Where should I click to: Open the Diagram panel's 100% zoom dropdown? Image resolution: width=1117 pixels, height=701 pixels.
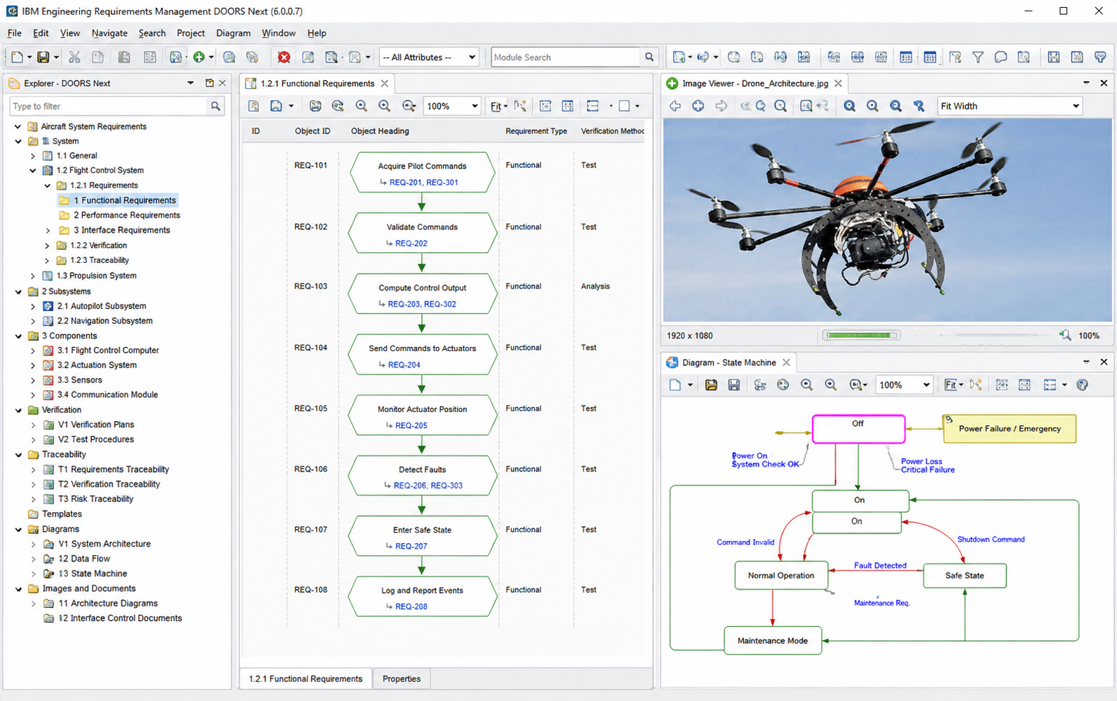[905, 385]
